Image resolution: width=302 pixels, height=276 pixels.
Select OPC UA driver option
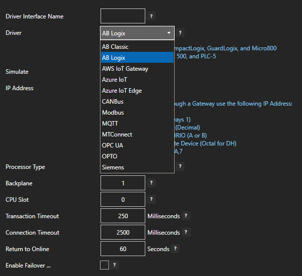coord(112,145)
